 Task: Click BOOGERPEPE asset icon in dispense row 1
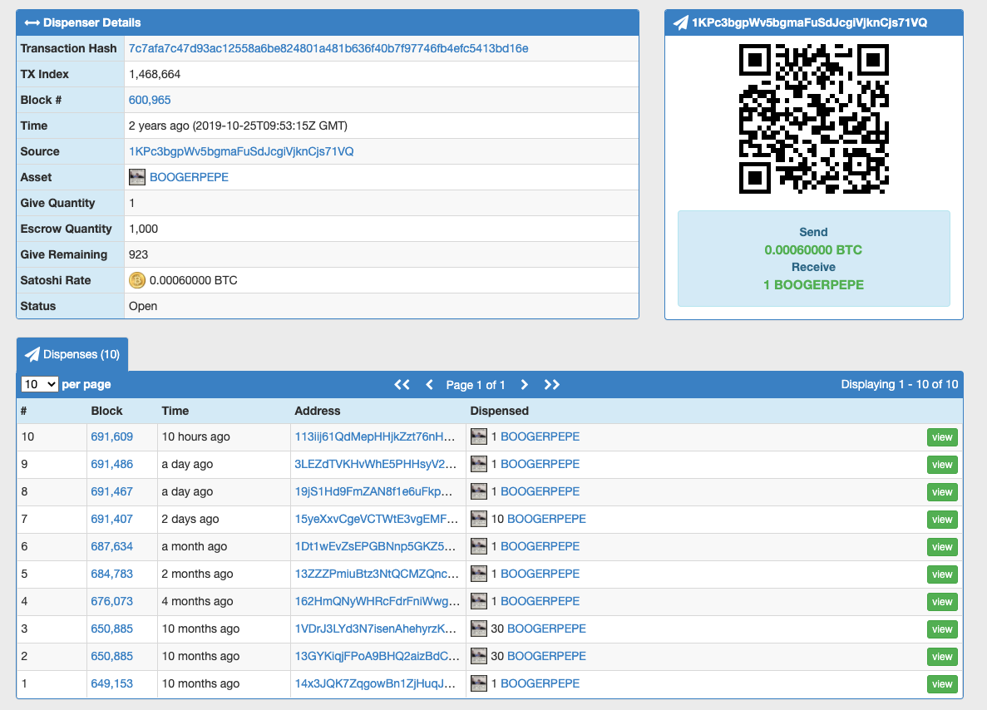click(x=479, y=683)
